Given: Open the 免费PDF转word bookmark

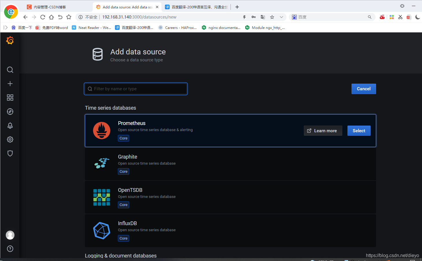Looking at the screenshot, I should click(x=52, y=27).
